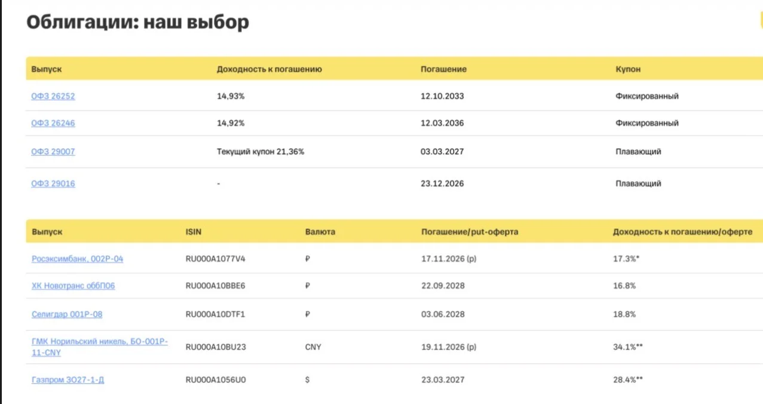Screen dimensions: 763x404
Task: Select maturity date 12.03.2036
Action: click(442, 123)
